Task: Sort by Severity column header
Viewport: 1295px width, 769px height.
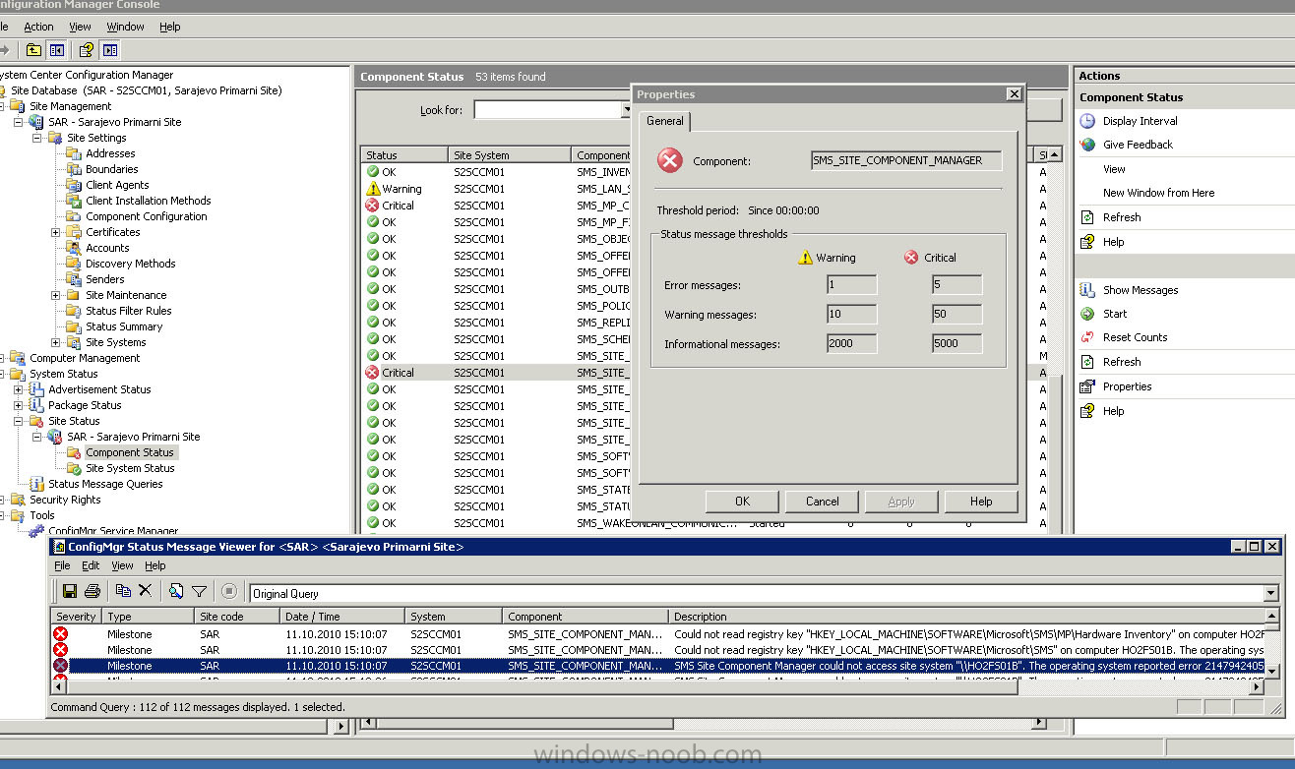Action: [x=76, y=617]
